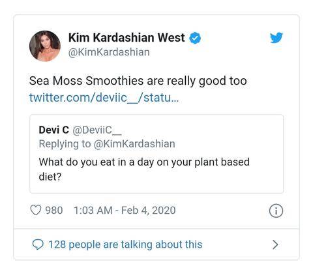Open the twitter.com/deviic__ status link
The image size is (313, 279).
pyautogui.click(x=104, y=98)
